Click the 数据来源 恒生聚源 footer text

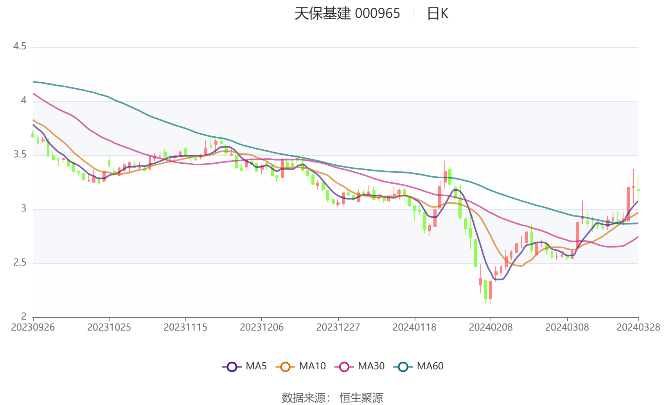(x=332, y=398)
